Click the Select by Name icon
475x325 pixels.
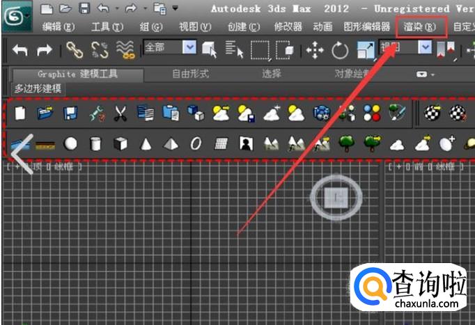[x=234, y=49]
